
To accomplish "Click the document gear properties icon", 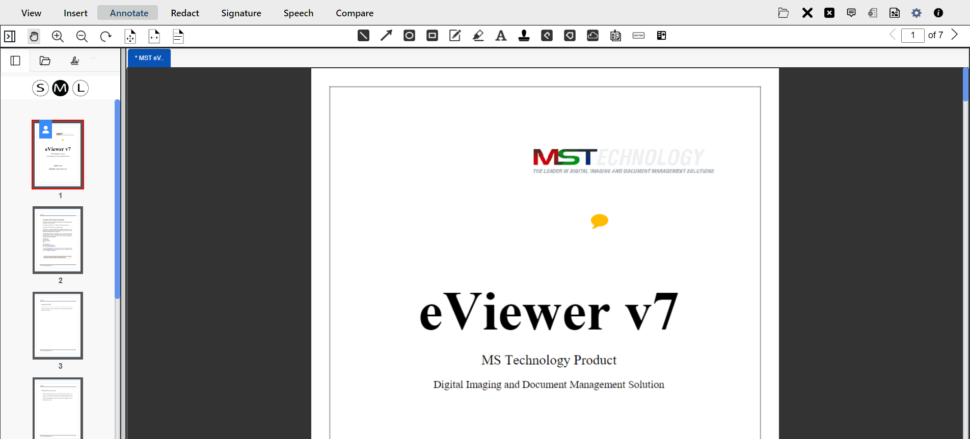I will coord(873,13).
